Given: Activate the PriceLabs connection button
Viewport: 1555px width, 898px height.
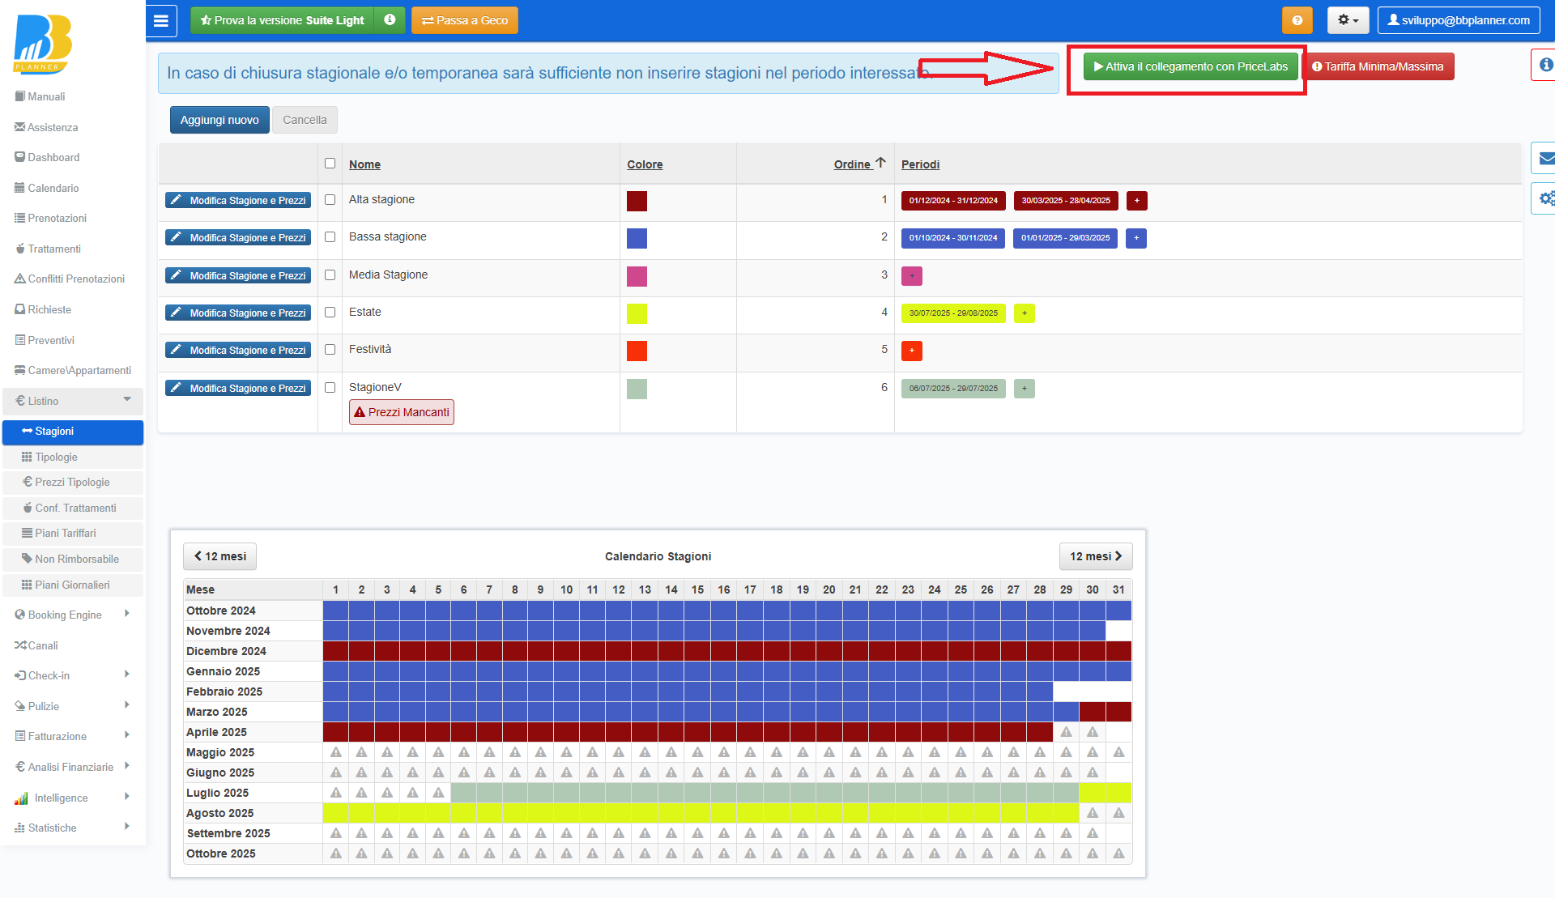Looking at the screenshot, I should pyautogui.click(x=1191, y=66).
